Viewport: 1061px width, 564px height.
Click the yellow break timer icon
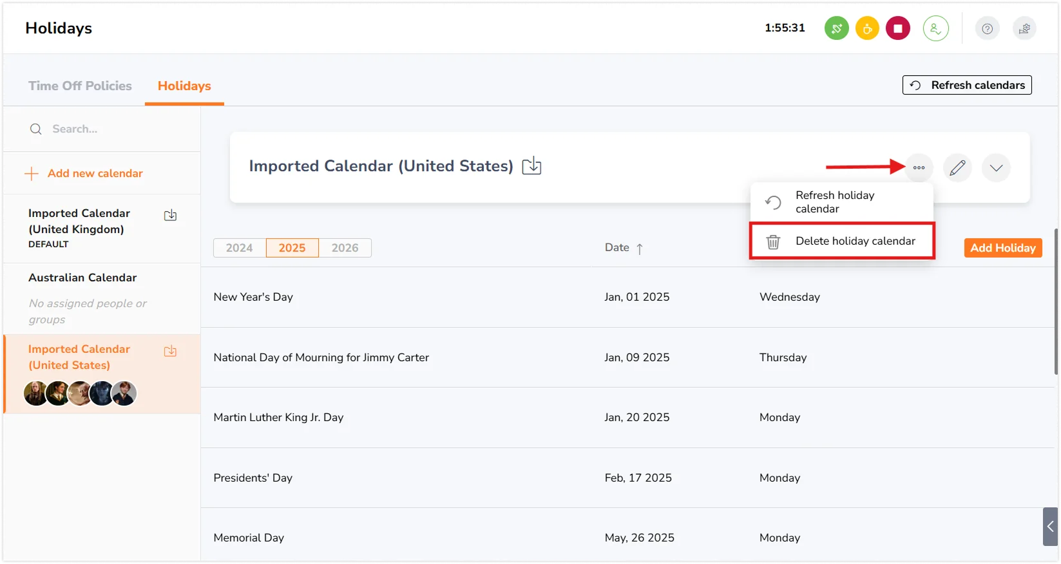tap(867, 28)
